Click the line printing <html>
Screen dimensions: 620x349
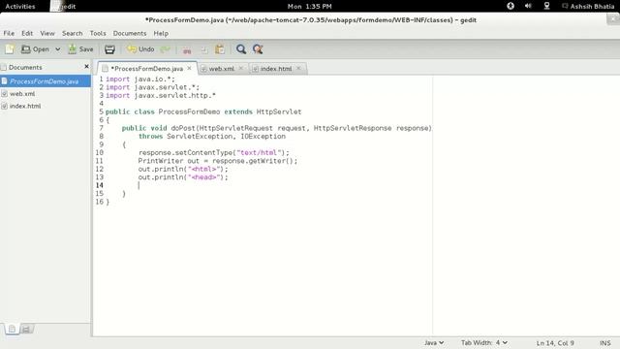[x=183, y=169]
